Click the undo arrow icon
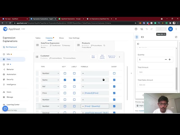The width and height of the screenshot is (180, 135). click(147, 29)
